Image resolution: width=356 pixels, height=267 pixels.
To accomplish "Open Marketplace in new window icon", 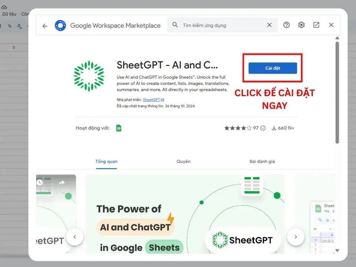I will tap(316, 25).
